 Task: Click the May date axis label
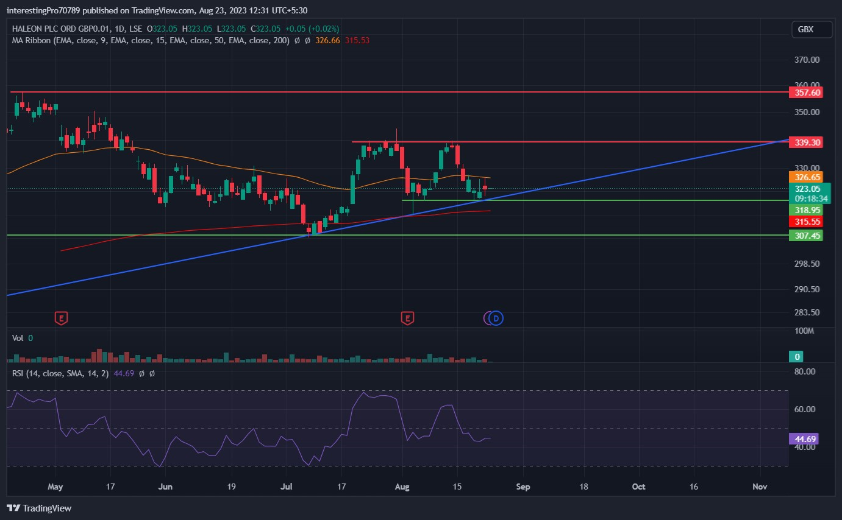click(x=55, y=487)
